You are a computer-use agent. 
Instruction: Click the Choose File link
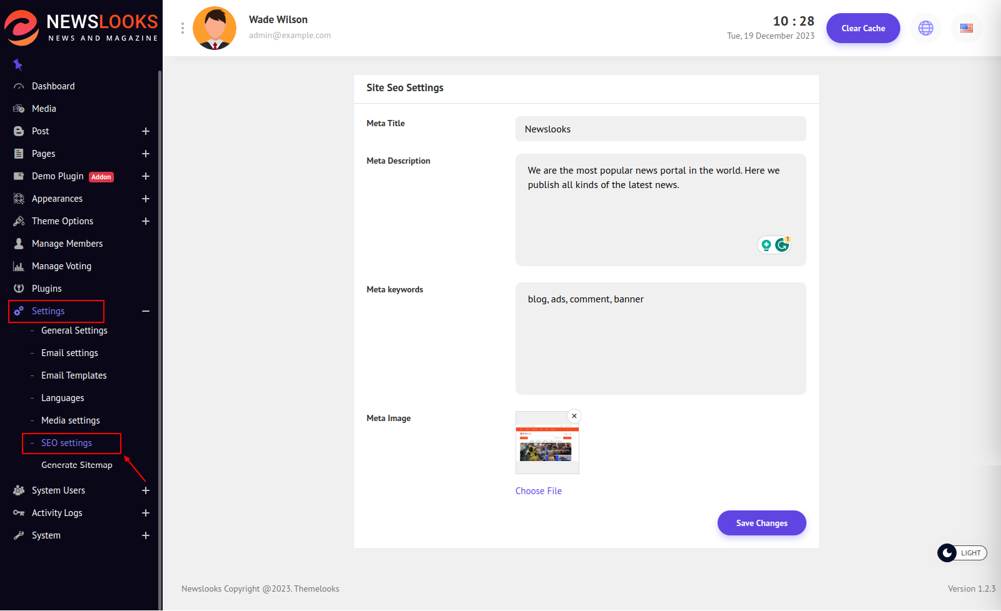point(538,491)
